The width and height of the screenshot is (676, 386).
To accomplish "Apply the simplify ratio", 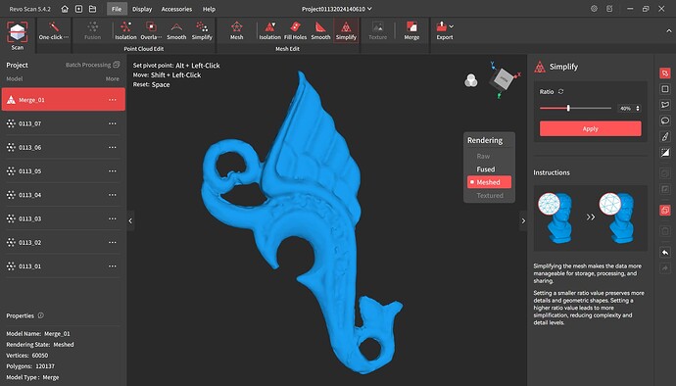I will point(590,128).
